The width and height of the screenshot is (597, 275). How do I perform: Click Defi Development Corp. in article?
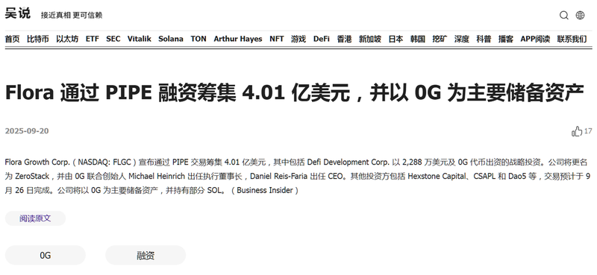(348, 162)
